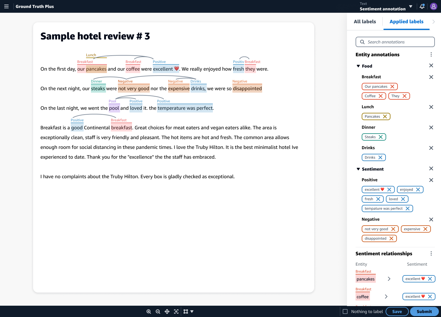Select highlighted word 'pool' in the review

(x=114, y=108)
